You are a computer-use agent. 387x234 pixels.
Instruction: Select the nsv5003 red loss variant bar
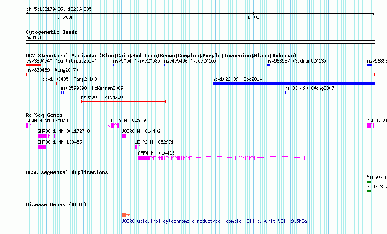point(123,102)
